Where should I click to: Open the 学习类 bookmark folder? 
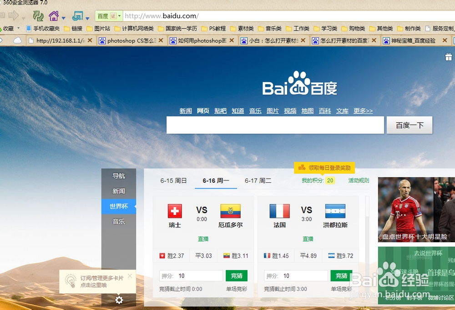click(326, 29)
